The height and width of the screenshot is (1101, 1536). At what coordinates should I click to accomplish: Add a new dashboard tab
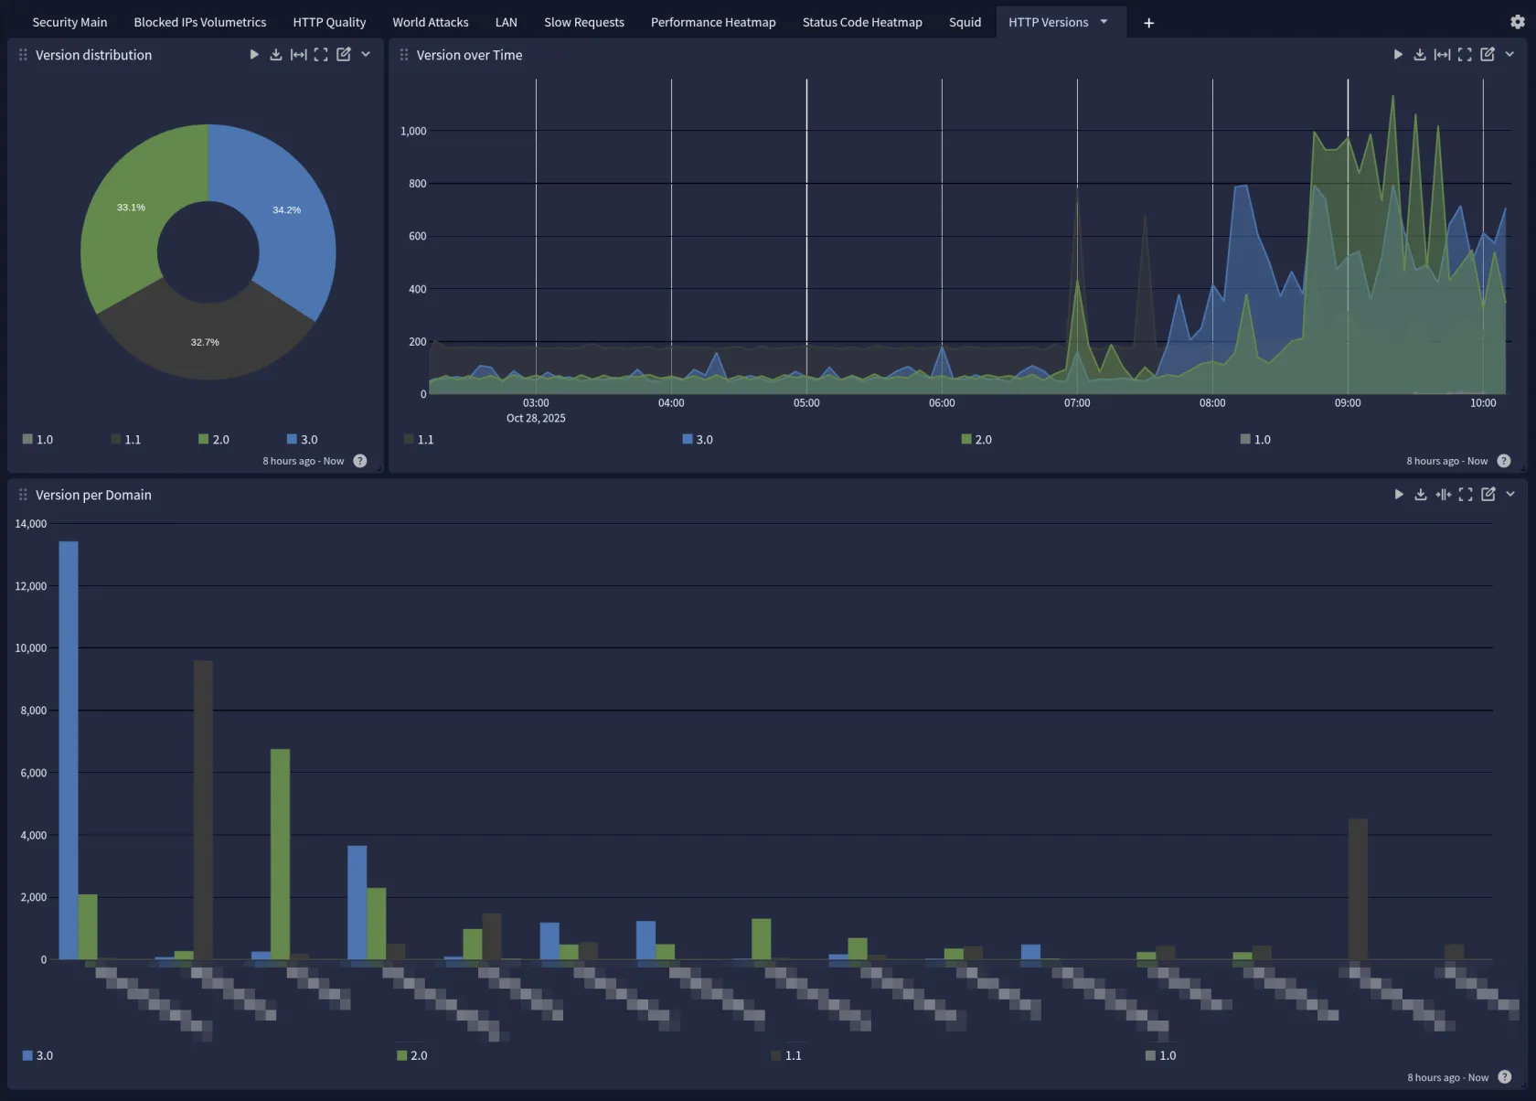[x=1149, y=23]
